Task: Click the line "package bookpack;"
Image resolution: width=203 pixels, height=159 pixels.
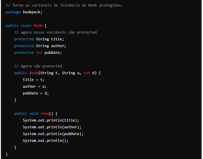Action: tap(24, 12)
